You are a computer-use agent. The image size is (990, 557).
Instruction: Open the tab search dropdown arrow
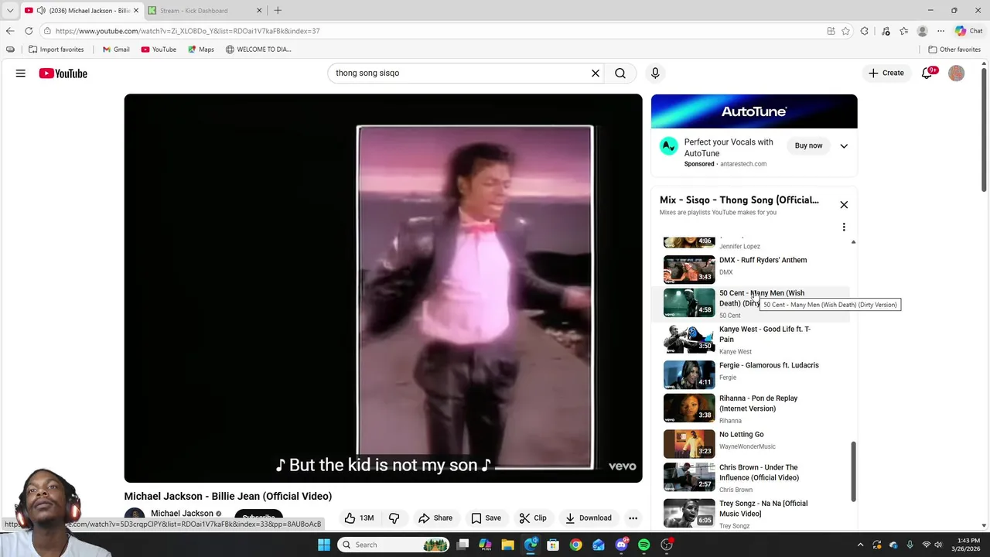tap(10, 11)
